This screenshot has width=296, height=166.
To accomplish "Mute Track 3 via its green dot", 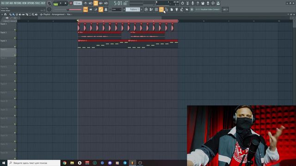I will pyautogui.click(x=15, y=47).
